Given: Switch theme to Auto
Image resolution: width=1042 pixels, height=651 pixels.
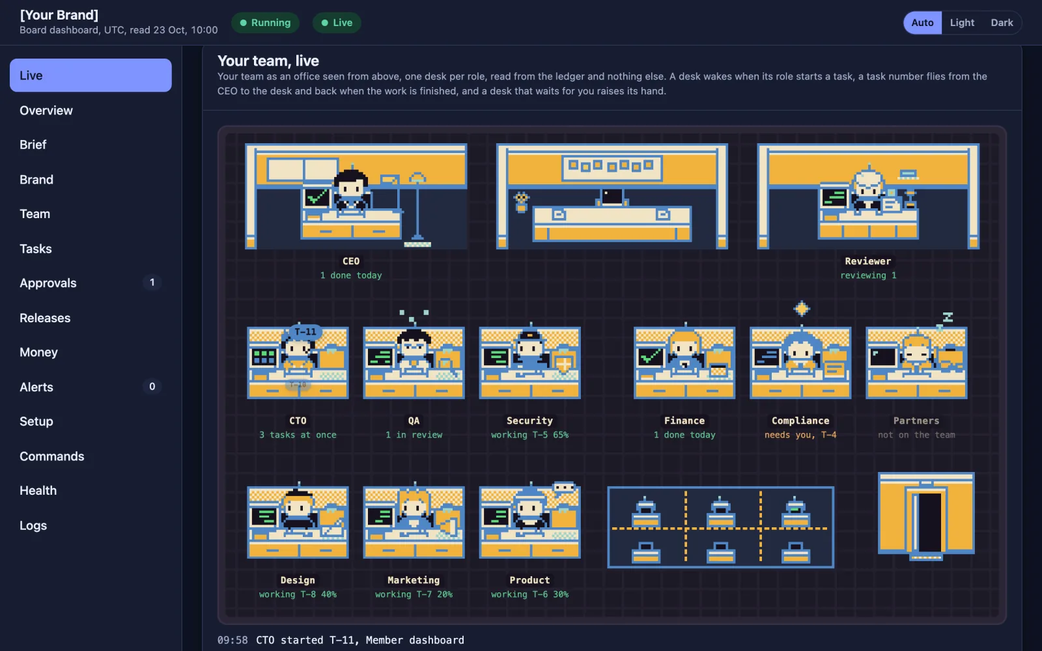Looking at the screenshot, I should (922, 23).
